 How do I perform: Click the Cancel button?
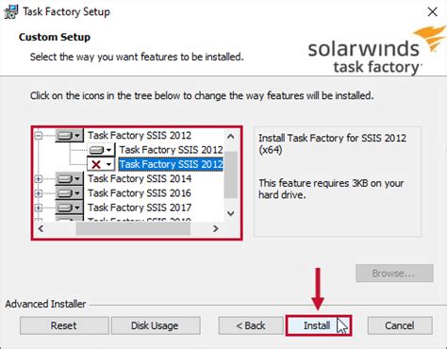pos(400,325)
